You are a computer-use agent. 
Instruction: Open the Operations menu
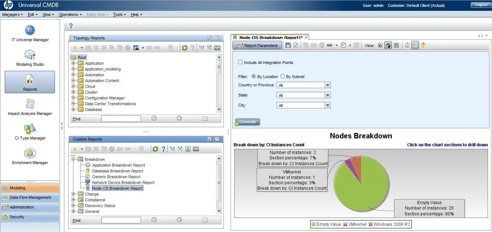coord(70,14)
